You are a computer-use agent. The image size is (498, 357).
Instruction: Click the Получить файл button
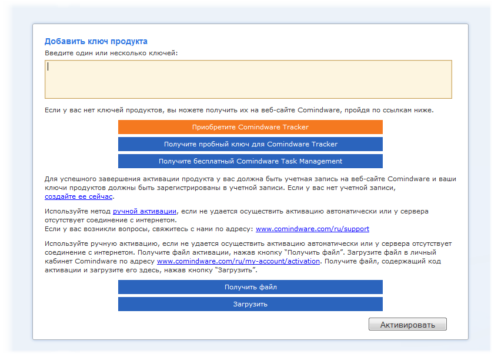click(250, 287)
